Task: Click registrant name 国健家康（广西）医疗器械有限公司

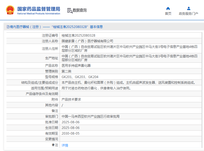Action: pos(88,41)
